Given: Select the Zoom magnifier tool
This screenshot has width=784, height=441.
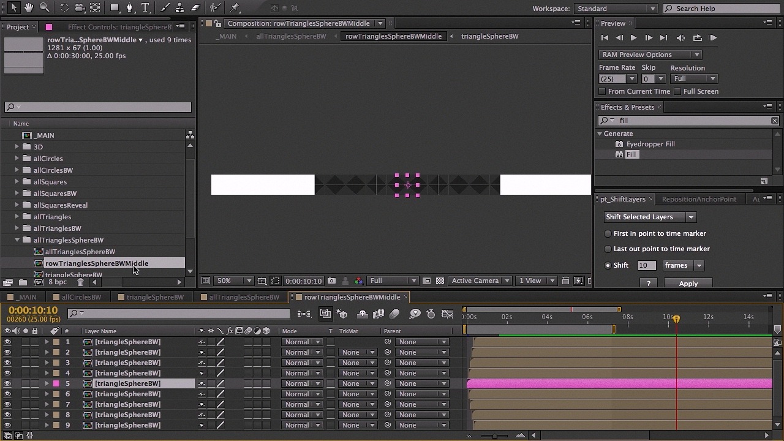Looking at the screenshot, I should 44,8.
